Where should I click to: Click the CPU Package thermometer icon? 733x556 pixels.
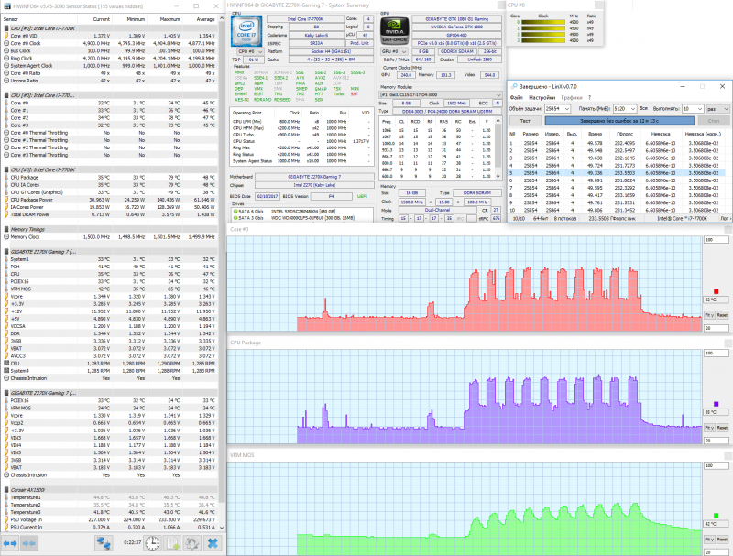(x=6, y=177)
